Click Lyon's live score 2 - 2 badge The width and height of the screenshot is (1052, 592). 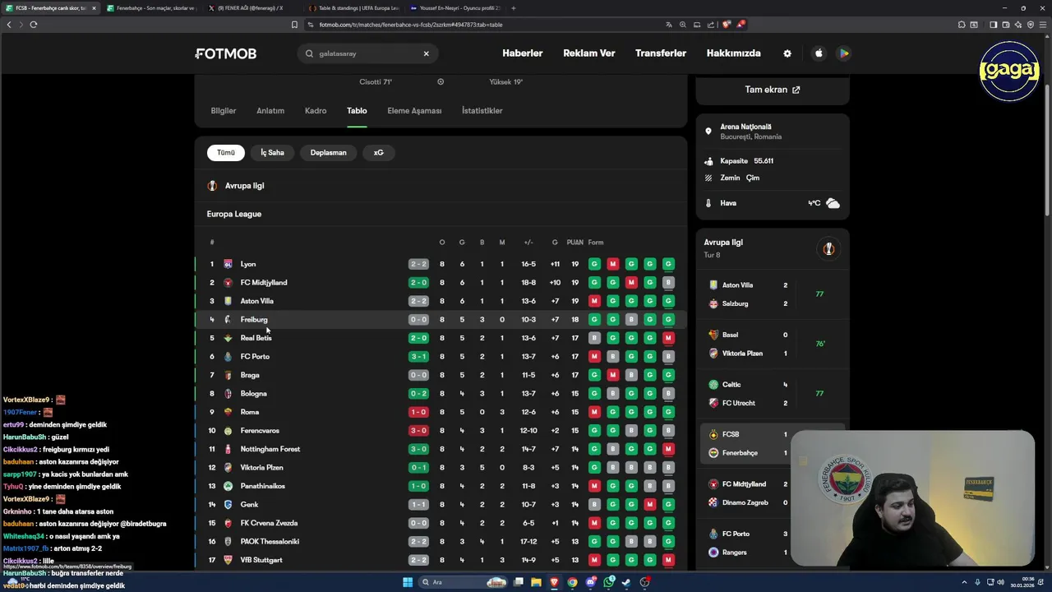click(418, 264)
